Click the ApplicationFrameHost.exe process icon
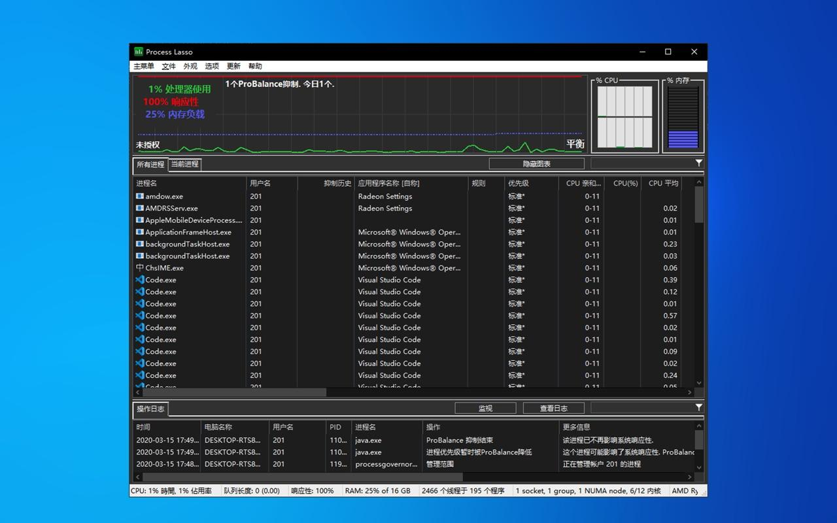Image resolution: width=837 pixels, height=523 pixels. 139,232
